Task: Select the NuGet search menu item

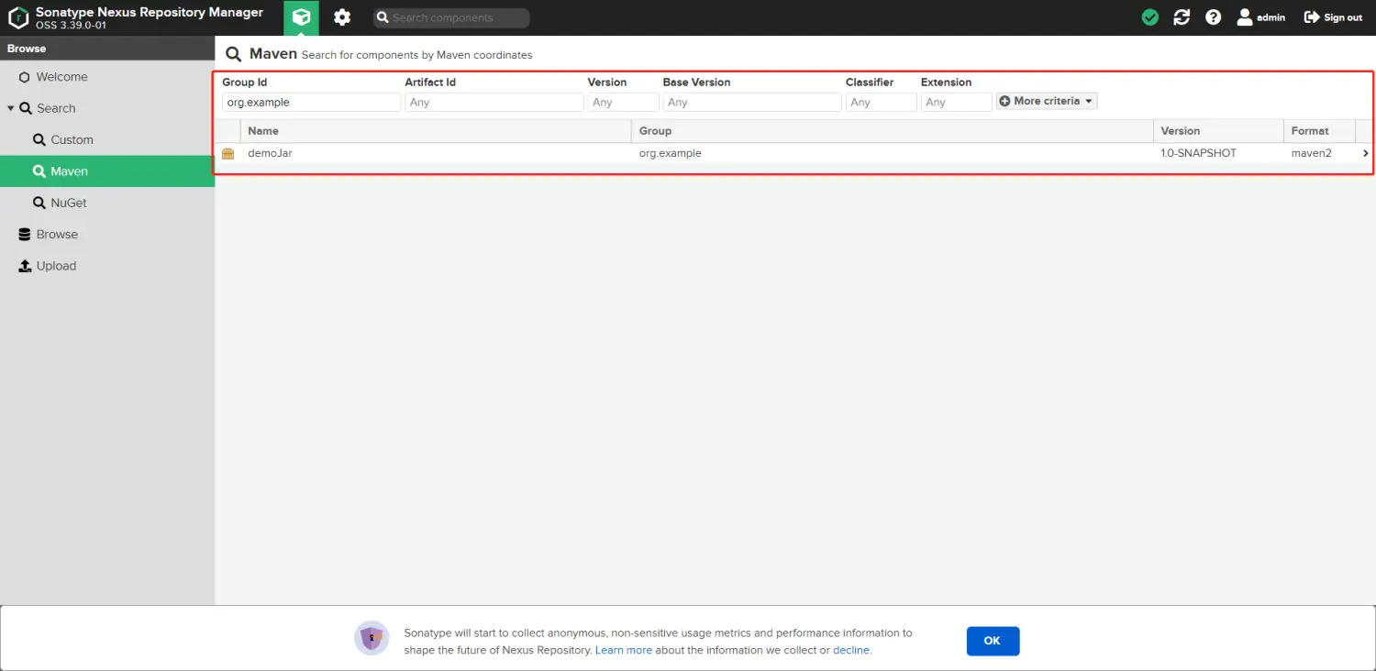Action: [69, 203]
